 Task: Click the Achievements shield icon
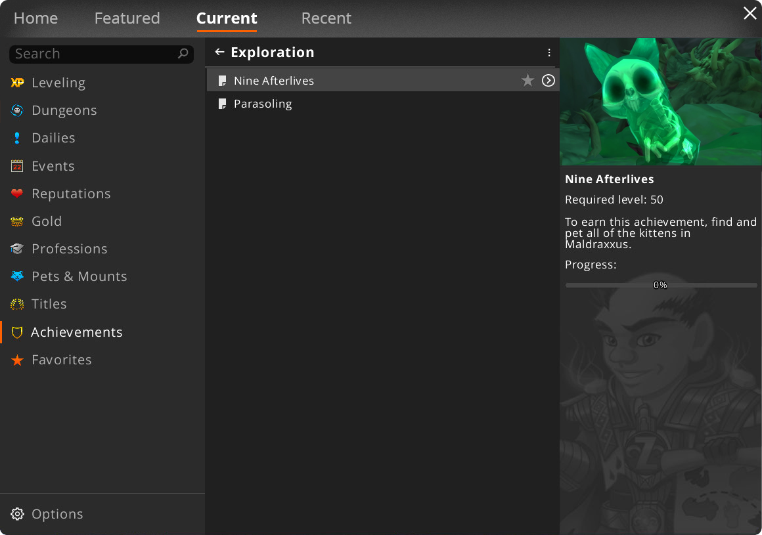coord(17,333)
